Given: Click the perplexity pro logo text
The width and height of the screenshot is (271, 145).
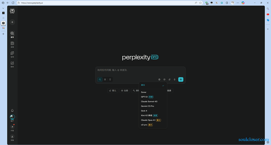Looking at the screenshot, I should [140, 57].
